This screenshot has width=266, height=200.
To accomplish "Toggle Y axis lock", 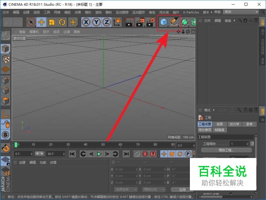I will [96, 22].
